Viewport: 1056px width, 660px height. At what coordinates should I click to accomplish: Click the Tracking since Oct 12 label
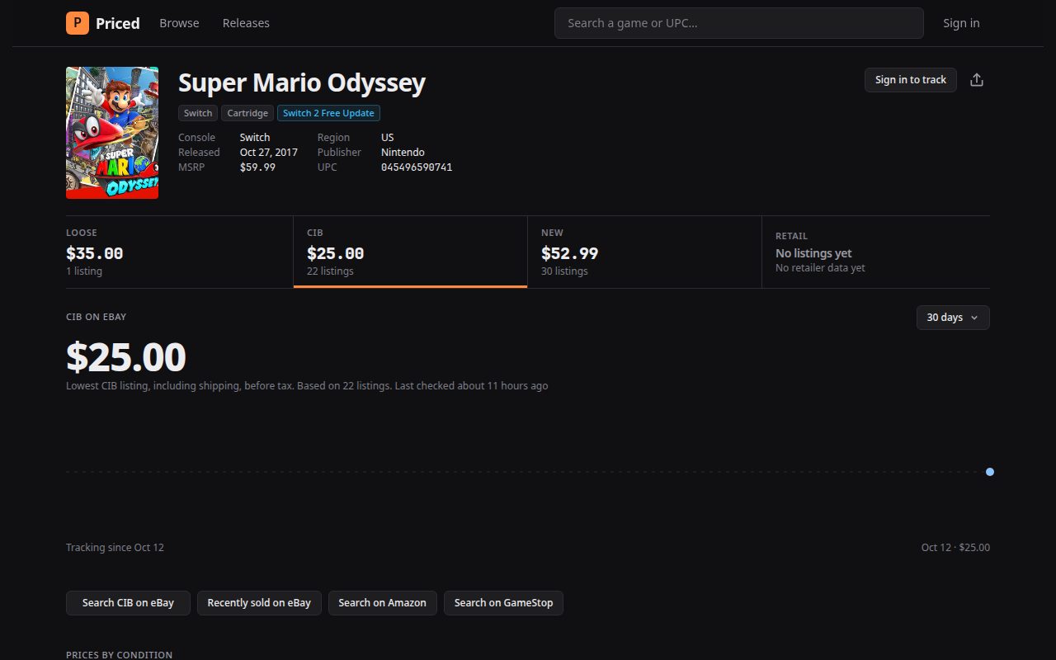coord(115,548)
